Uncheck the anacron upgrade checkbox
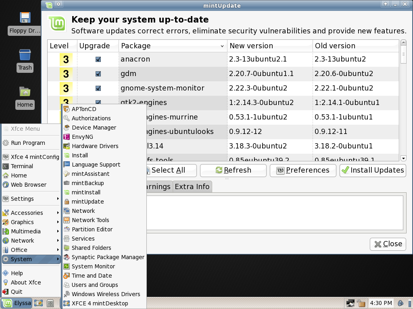Image resolution: width=413 pixels, height=309 pixels. [x=98, y=60]
